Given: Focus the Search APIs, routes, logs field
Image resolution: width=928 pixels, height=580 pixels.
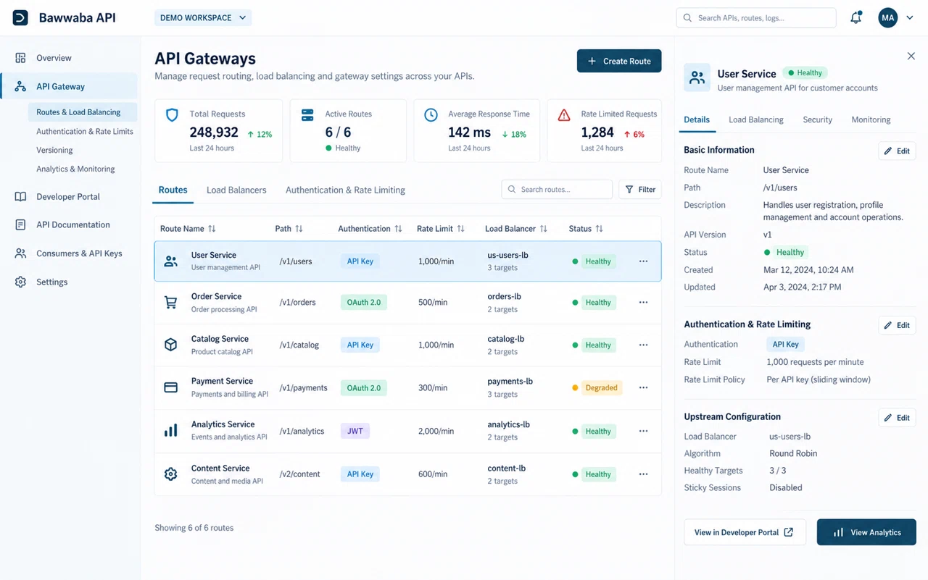Looking at the screenshot, I should [756, 17].
